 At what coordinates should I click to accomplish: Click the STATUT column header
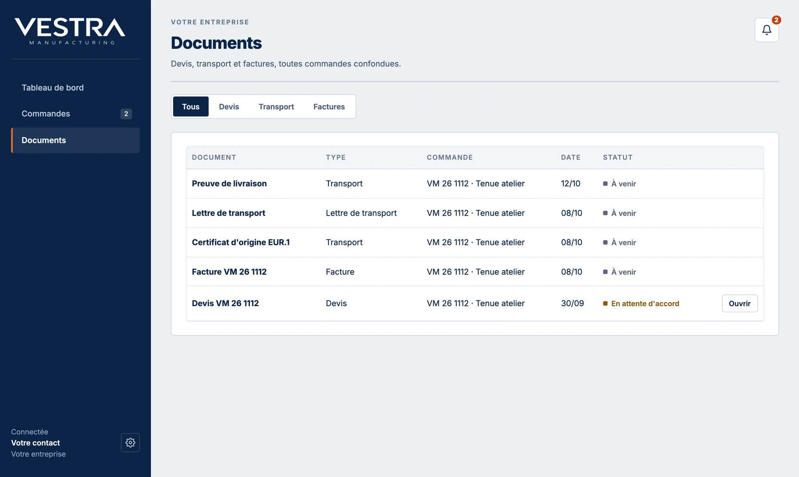617,158
